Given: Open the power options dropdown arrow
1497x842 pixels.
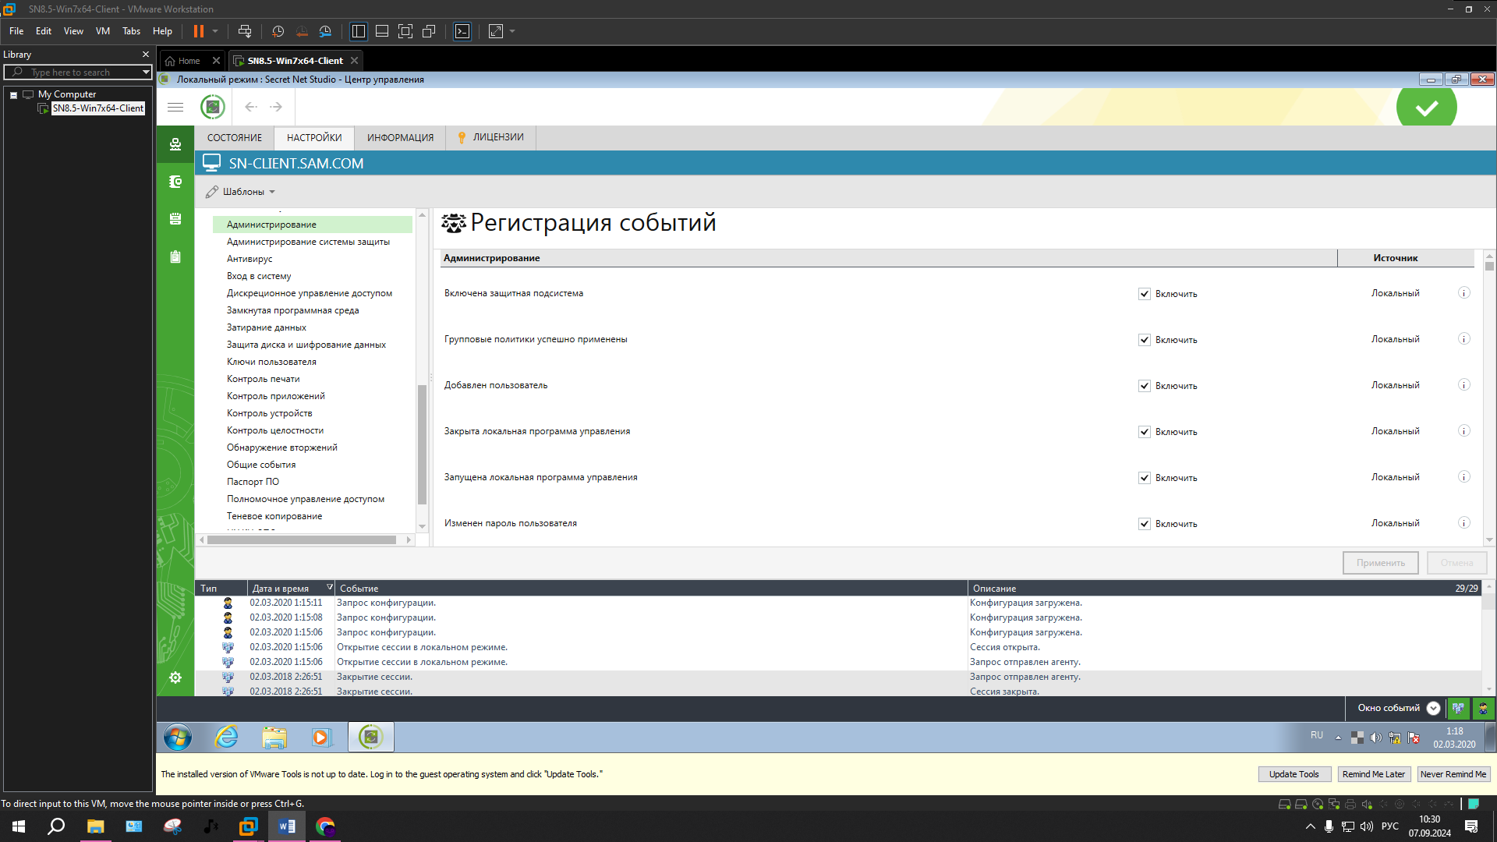Looking at the screenshot, I should pos(215,31).
